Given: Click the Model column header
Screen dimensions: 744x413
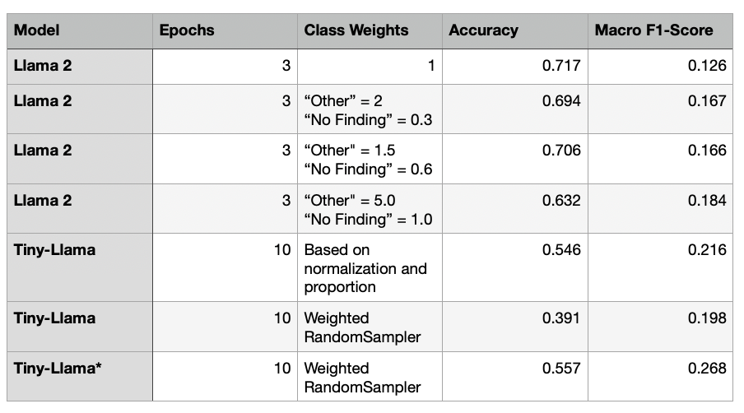Looking at the screenshot, I should (x=37, y=30).
